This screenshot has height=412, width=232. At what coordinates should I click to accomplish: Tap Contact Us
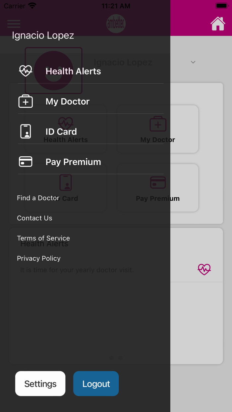point(34,218)
